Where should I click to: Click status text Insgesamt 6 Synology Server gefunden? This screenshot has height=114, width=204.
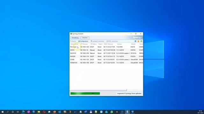point(129,93)
